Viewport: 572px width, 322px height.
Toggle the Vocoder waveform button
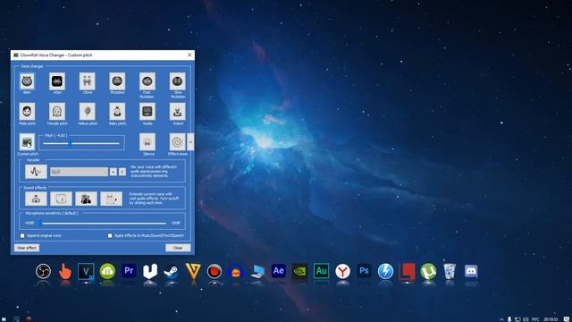pyautogui.click(x=36, y=172)
